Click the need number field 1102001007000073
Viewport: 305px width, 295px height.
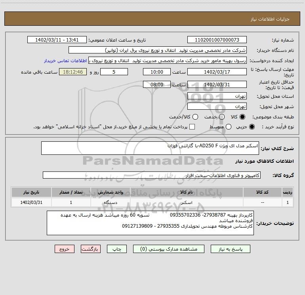(x=217, y=40)
